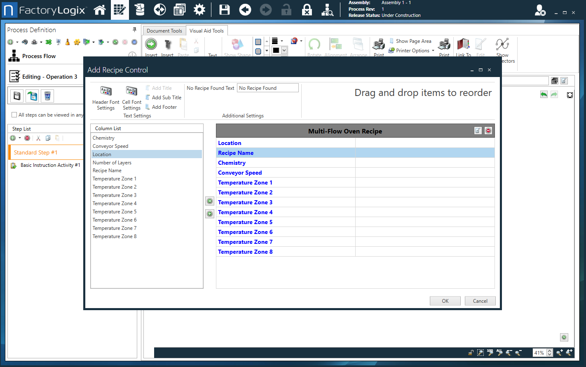
Task: Cancel the Add Recipe Control dialog
Action: click(x=480, y=301)
